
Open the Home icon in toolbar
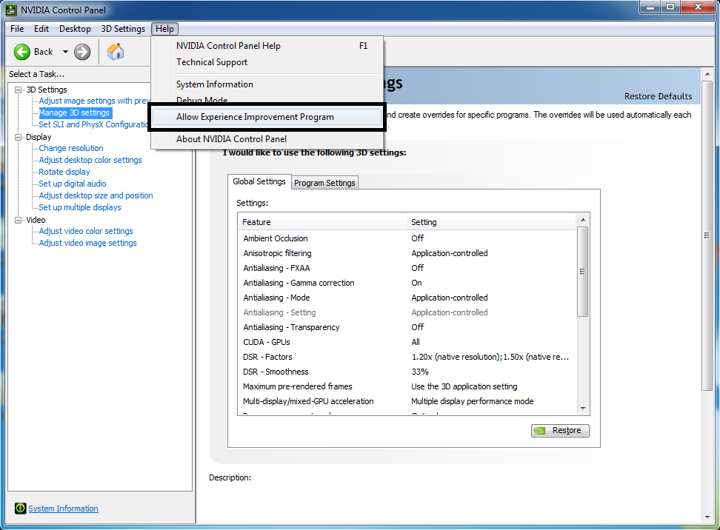coord(116,52)
